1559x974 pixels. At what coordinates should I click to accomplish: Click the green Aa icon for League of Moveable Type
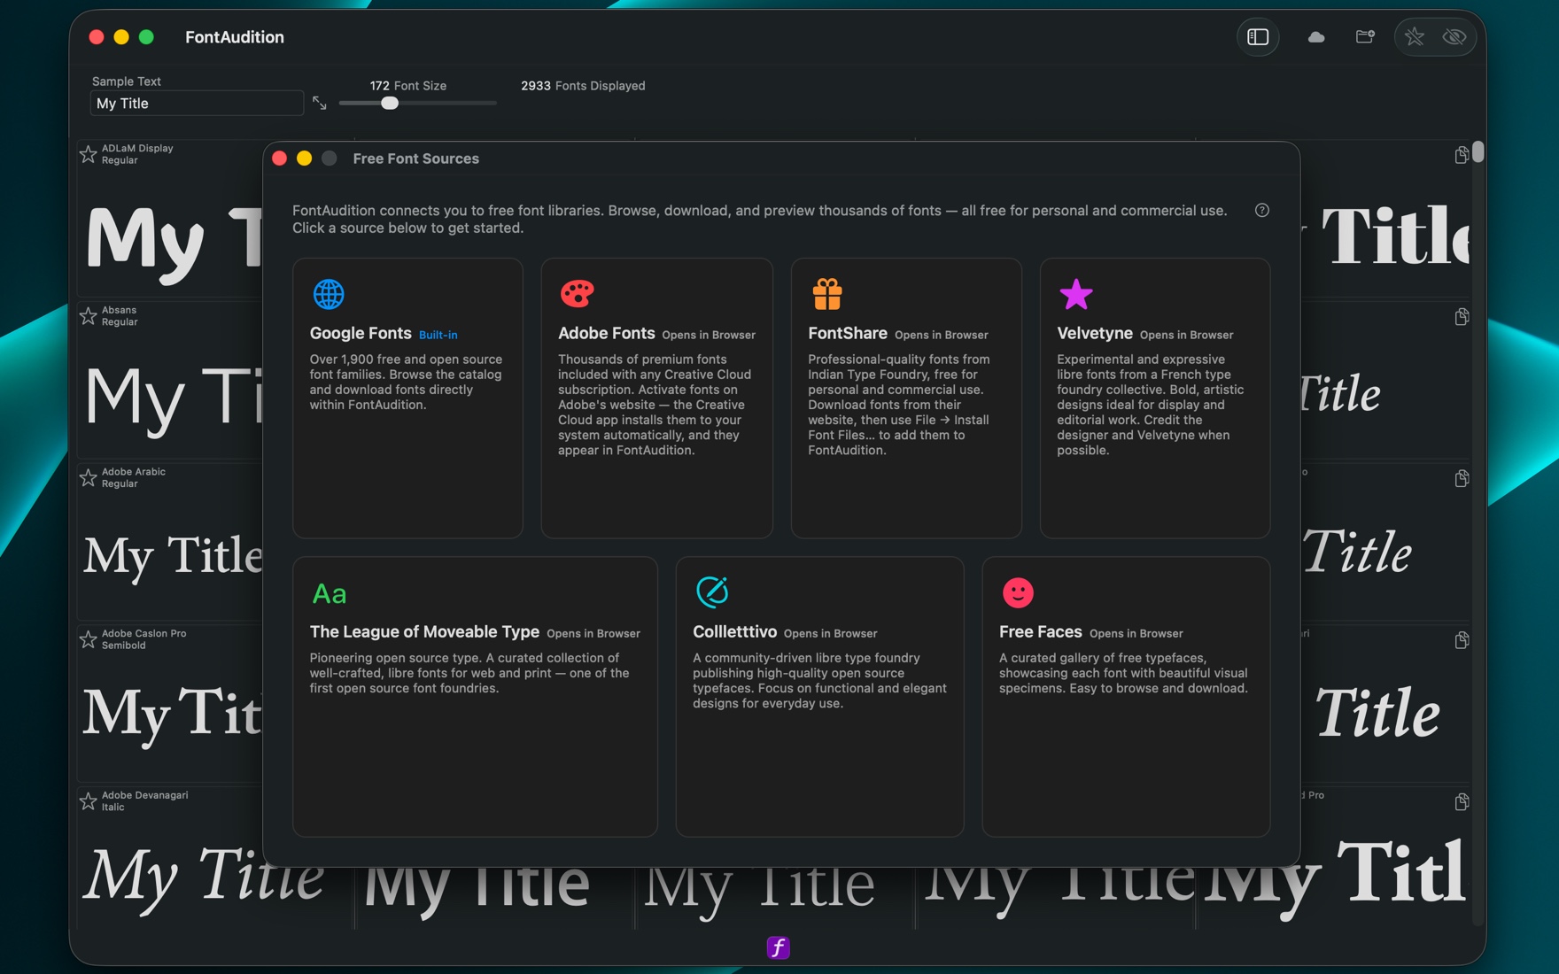[x=330, y=593]
